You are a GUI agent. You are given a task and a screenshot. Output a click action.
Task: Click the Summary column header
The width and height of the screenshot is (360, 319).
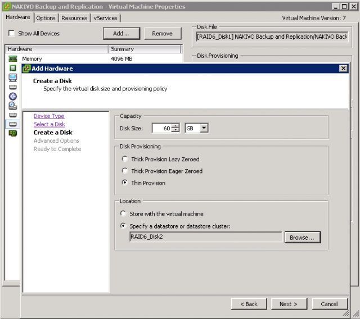coord(145,49)
